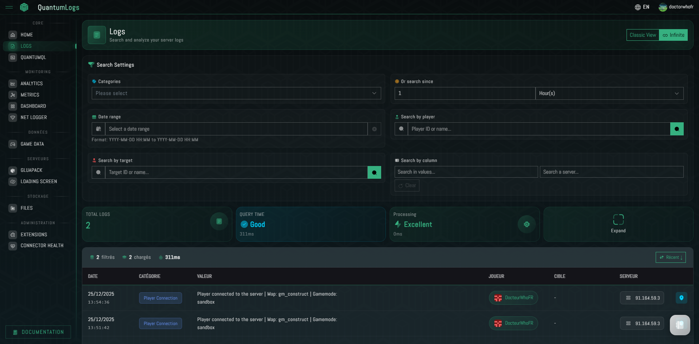
Task: Click the Player ID or name field
Action: pos(539,129)
